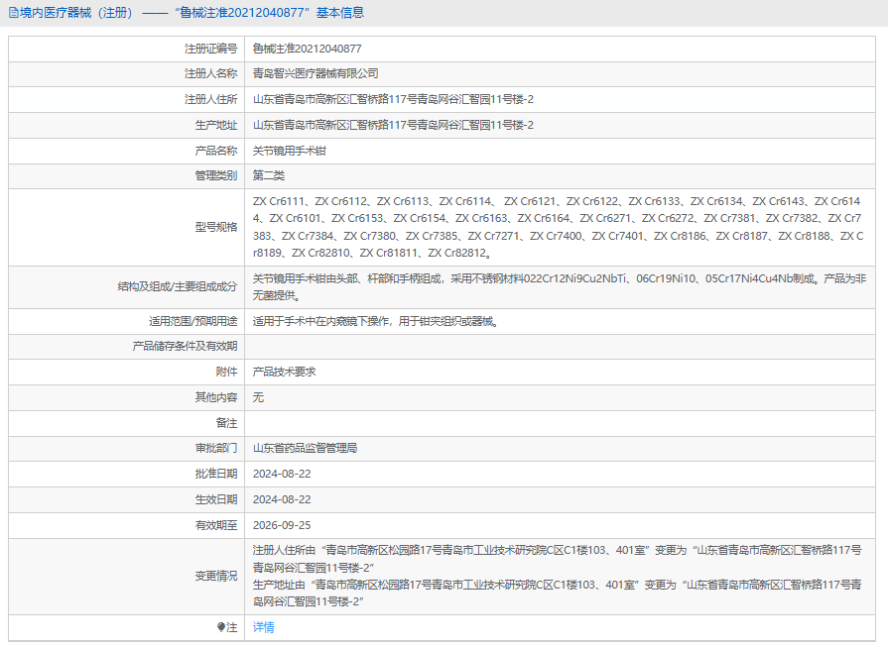Click the model list starting ZX Cr6111
This screenshot has height=648, width=888.
tap(559, 227)
